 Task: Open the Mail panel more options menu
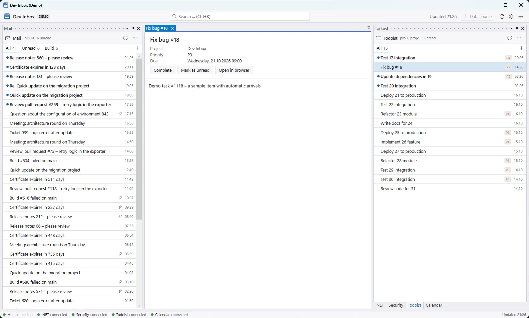135,38
